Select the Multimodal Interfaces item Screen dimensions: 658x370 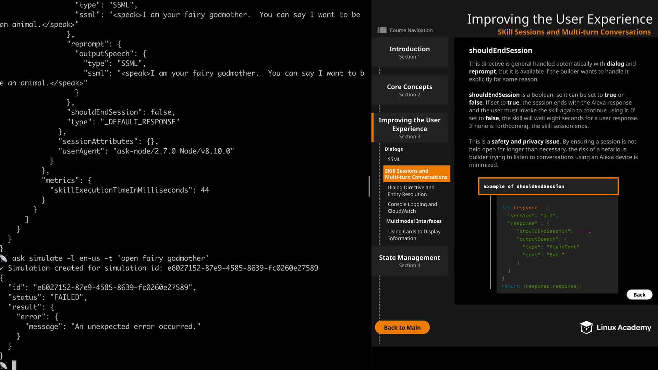(414, 221)
